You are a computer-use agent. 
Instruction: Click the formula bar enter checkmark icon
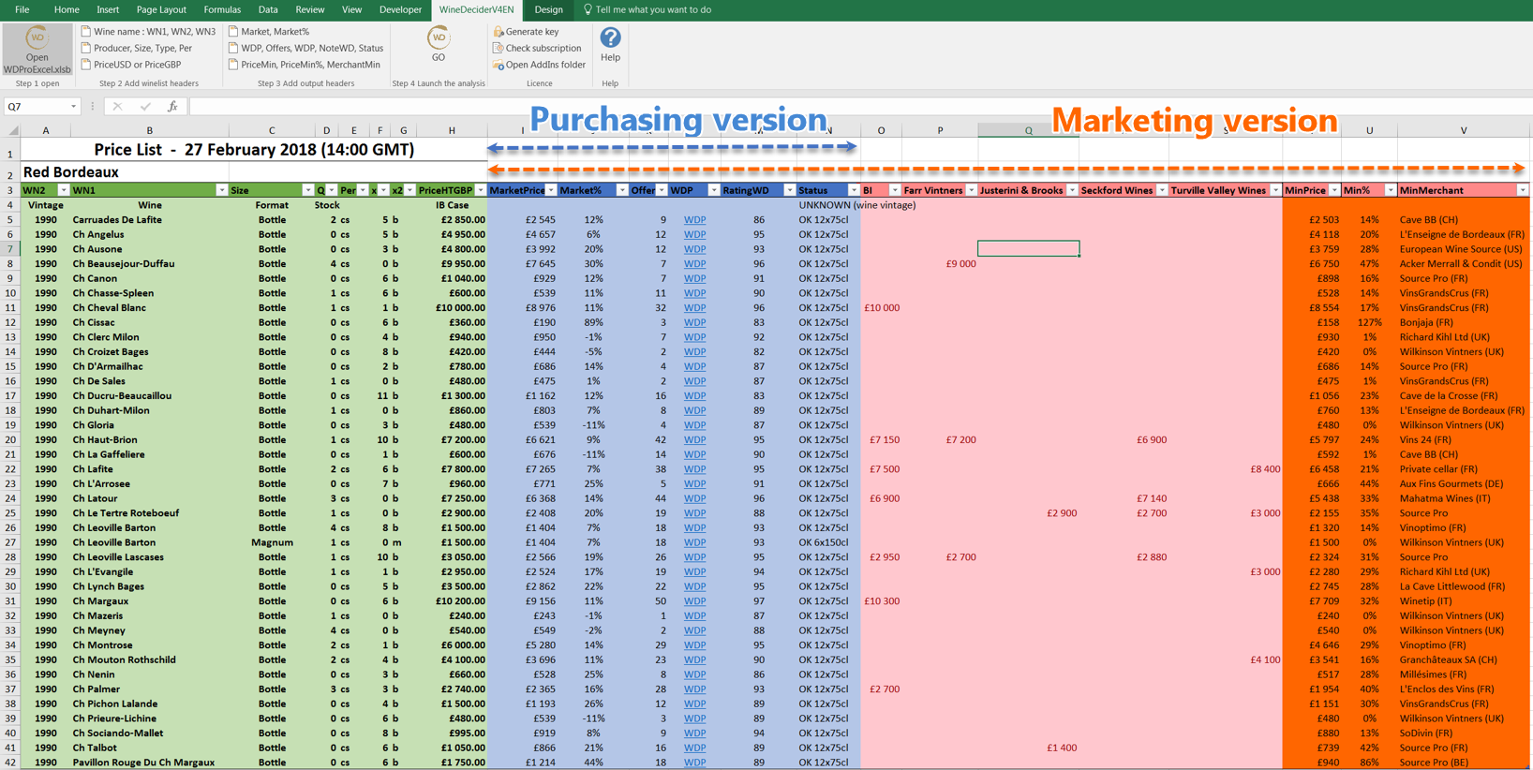[144, 107]
